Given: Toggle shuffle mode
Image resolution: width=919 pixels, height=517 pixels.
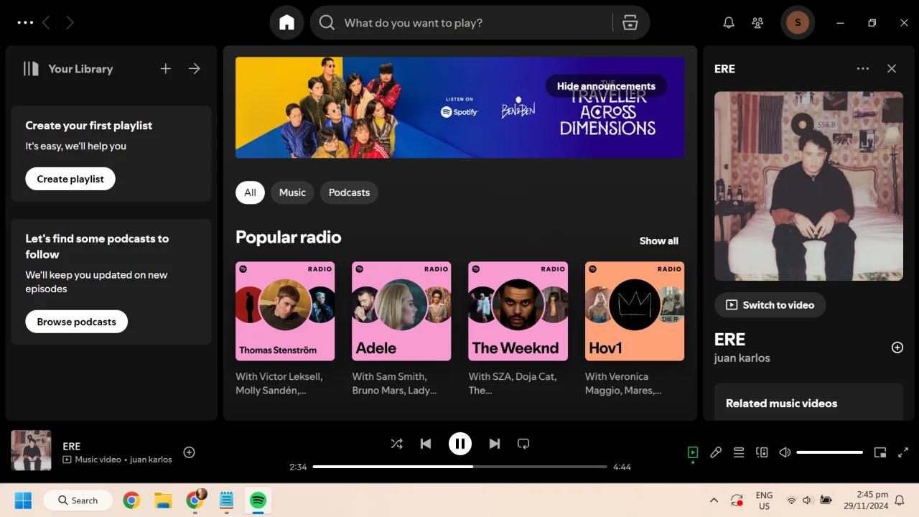Looking at the screenshot, I should click(396, 444).
